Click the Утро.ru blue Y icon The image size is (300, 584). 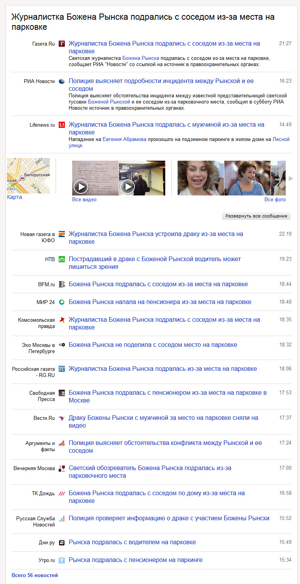click(61, 560)
